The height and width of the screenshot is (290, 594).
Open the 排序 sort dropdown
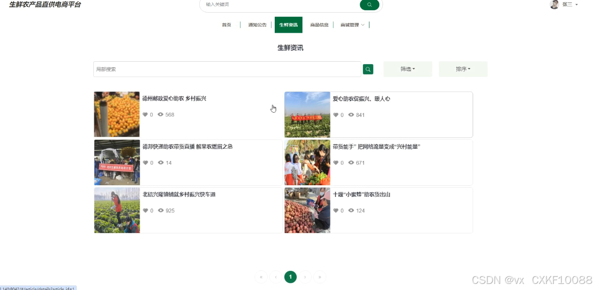(463, 69)
